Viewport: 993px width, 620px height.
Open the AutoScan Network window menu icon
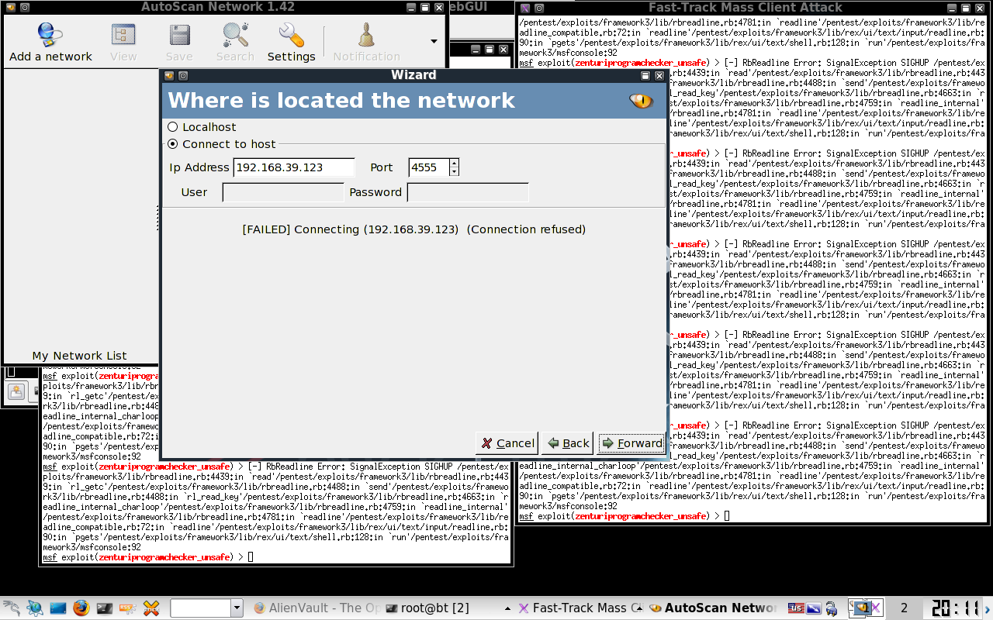[x=11, y=7]
